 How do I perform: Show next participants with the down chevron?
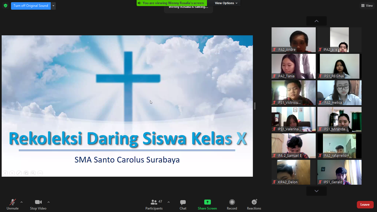(x=317, y=191)
